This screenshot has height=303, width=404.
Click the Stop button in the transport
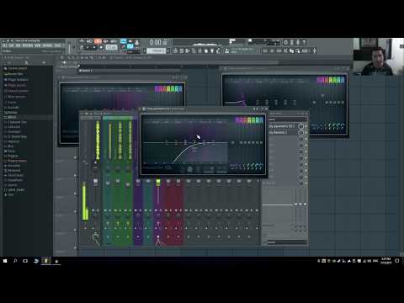click(x=94, y=48)
